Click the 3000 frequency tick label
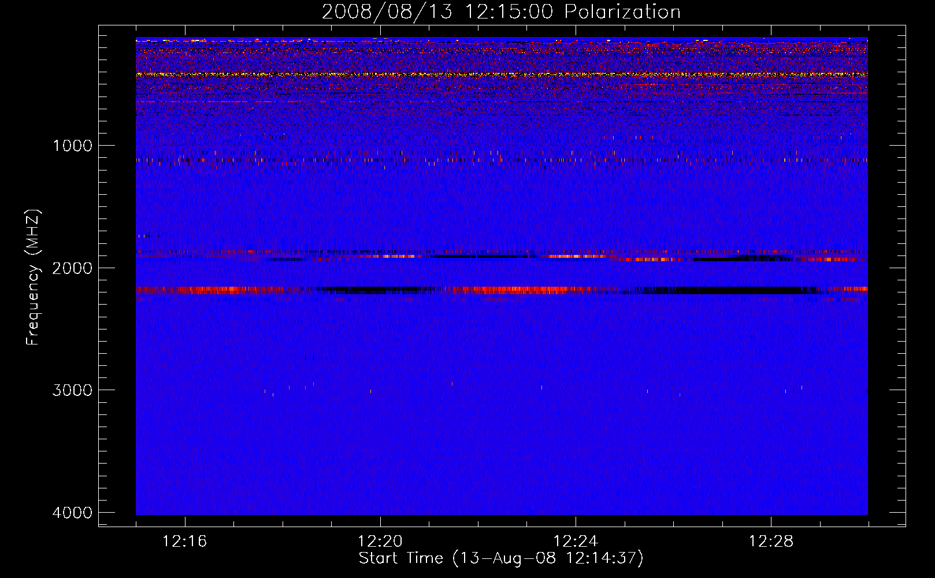The height and width of the screenshot is (578, 935). click(x=72, y=390)
